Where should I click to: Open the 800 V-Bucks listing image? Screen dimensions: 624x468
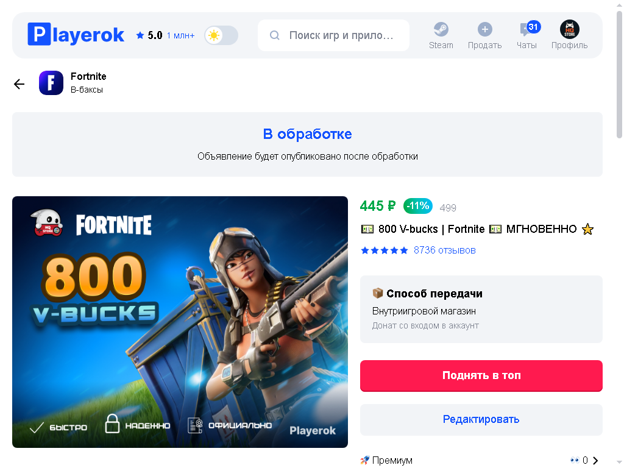(x=180, y=322)
